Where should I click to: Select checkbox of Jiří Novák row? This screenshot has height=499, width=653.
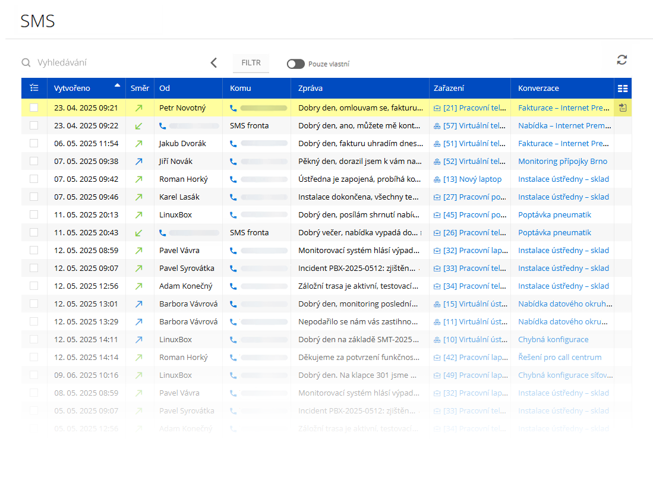tap(34, 161)
